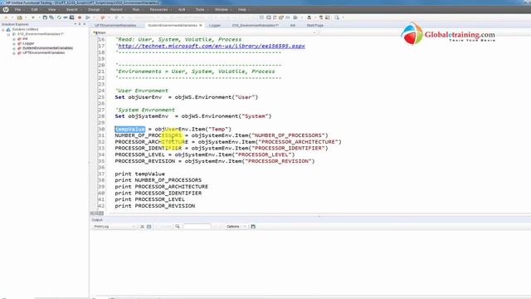Expand the Logger node in Solution Explorer
The image size is (531, 299).
14,43
